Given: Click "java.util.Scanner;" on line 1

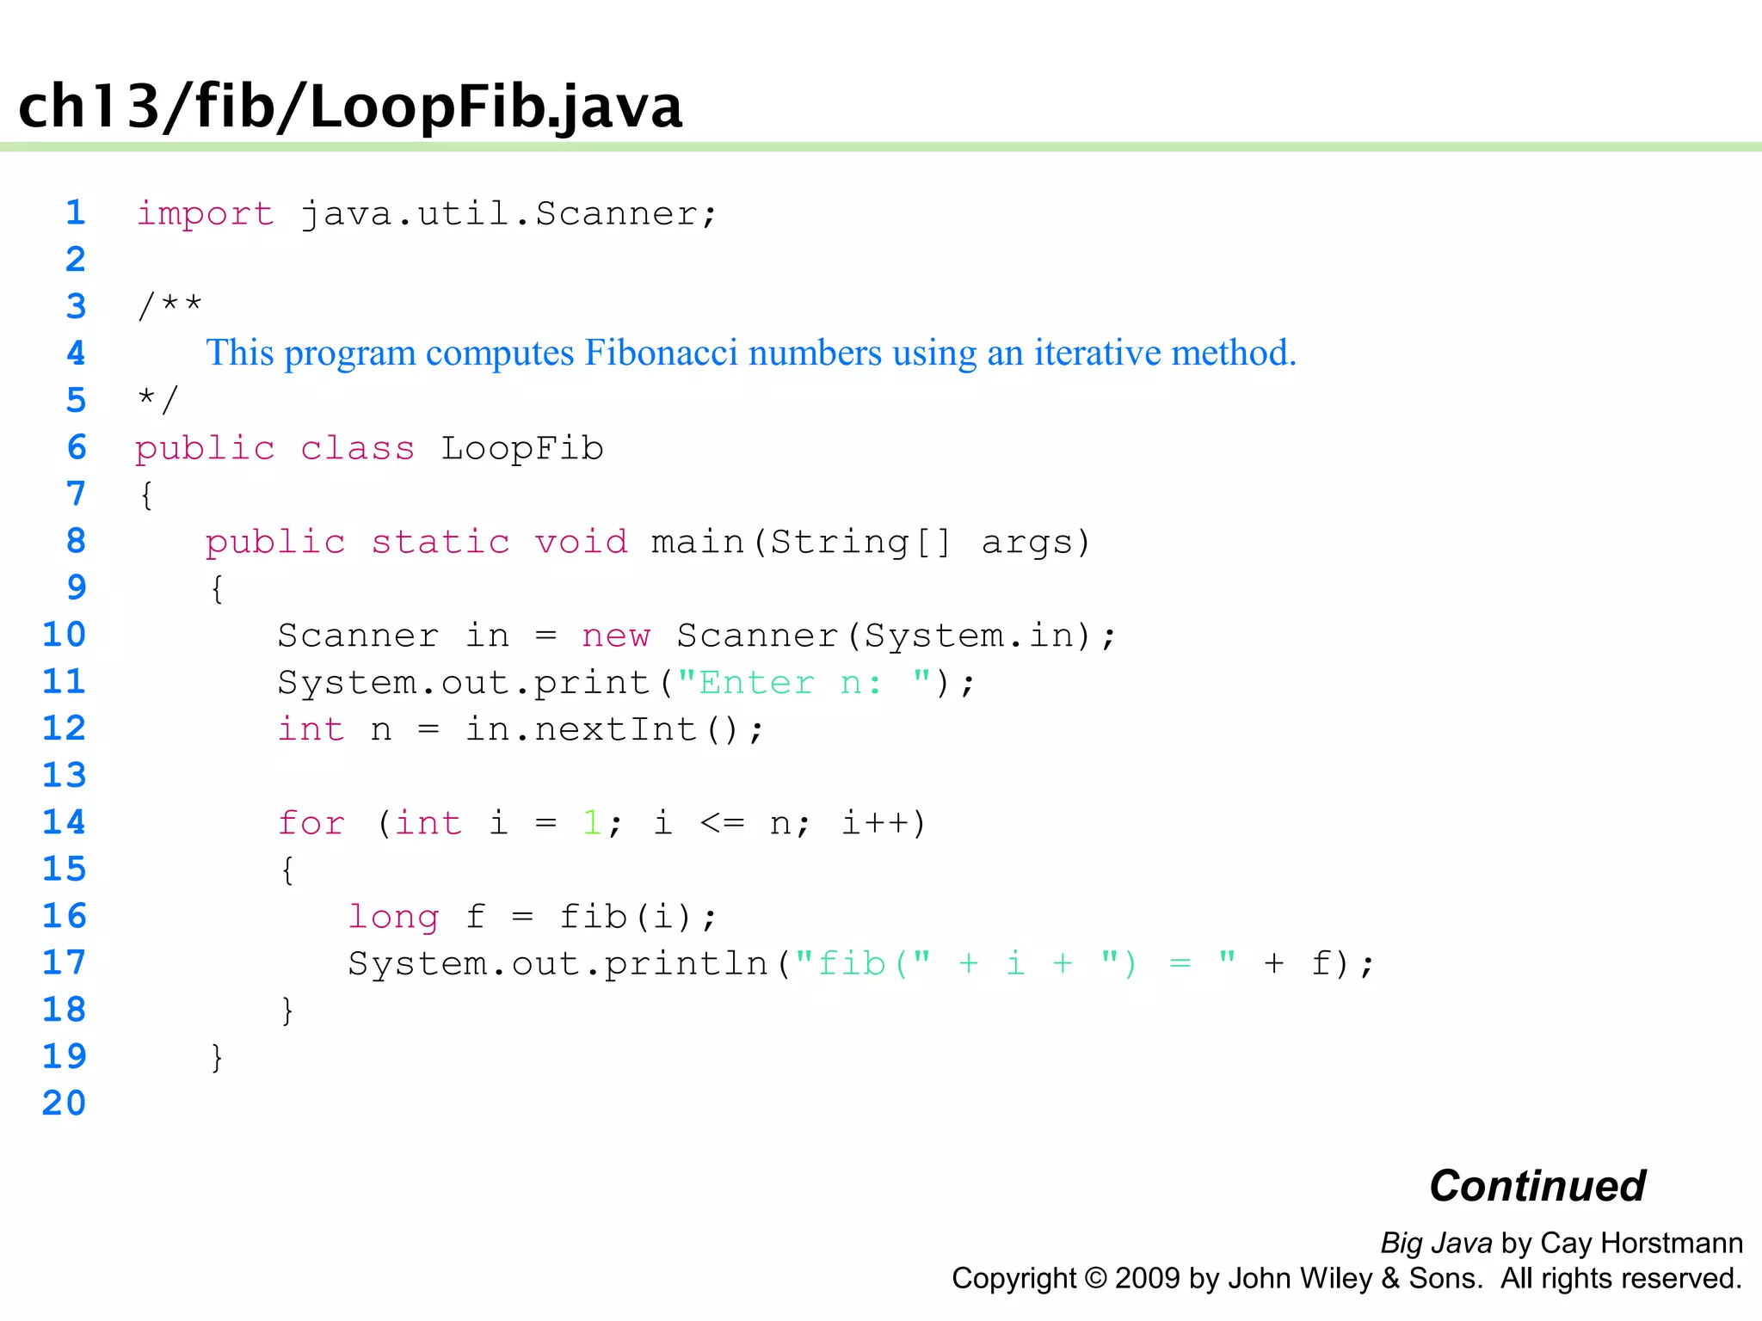Looking at the screenshot, I should [508, 213].
